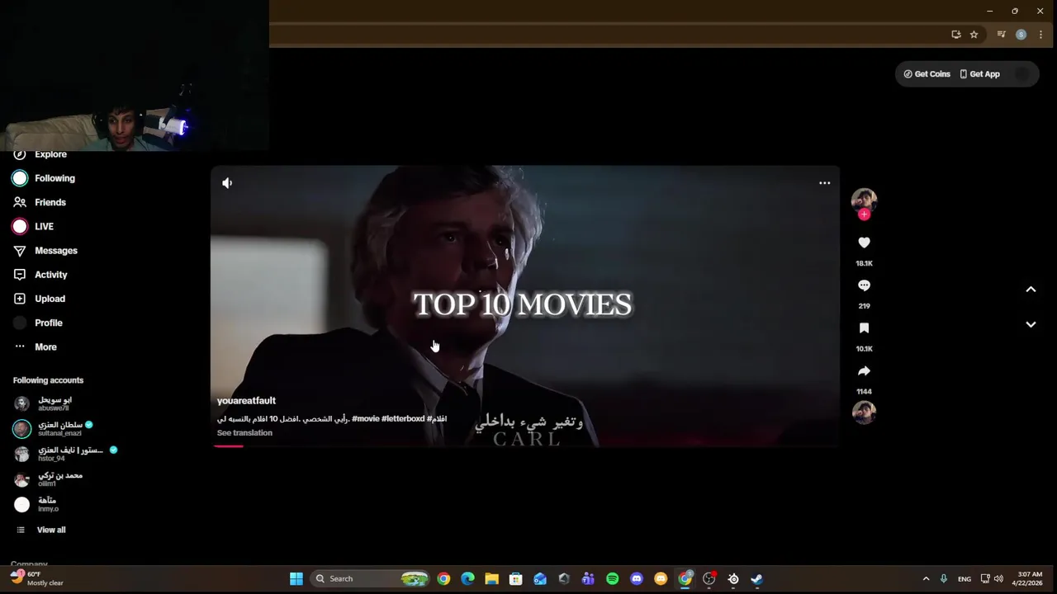
Task: Open Steam from taskbar
Action: click(757, 579)
